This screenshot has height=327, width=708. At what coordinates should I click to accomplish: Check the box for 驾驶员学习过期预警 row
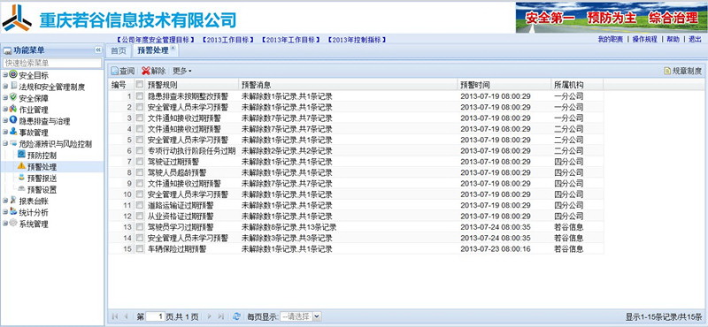[x=140, y=227]
